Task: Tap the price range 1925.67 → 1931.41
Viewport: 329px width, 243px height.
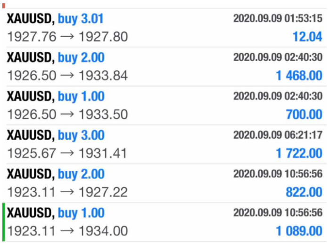Action: point(68,153)
